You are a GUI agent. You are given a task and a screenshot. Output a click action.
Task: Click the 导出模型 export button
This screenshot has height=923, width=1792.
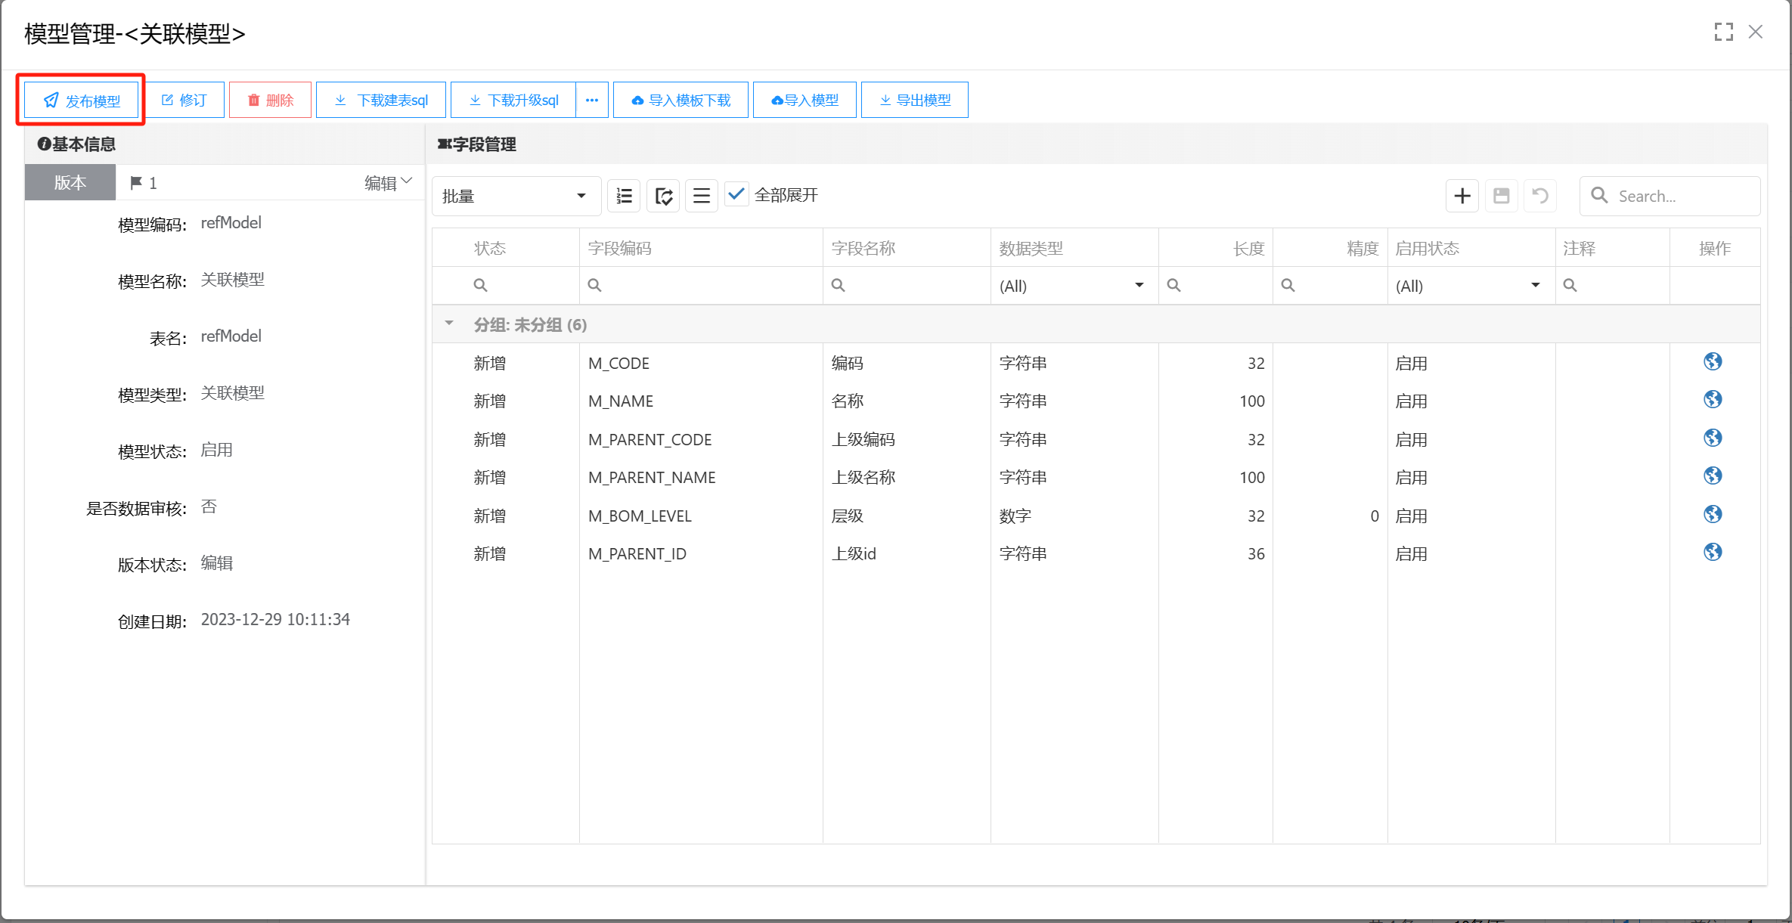[x=915, y=101]
